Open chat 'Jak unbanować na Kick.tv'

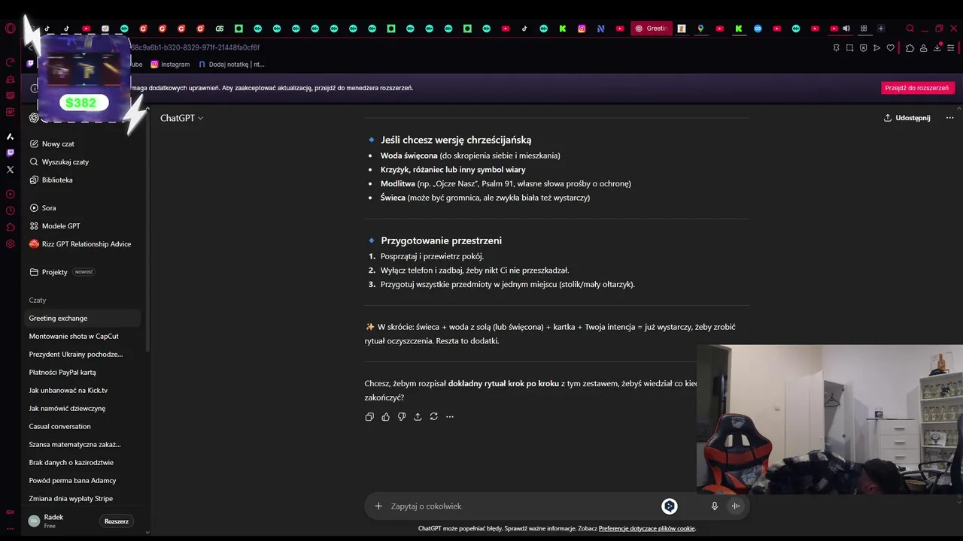pyautogui.click(x=83, y=390)
